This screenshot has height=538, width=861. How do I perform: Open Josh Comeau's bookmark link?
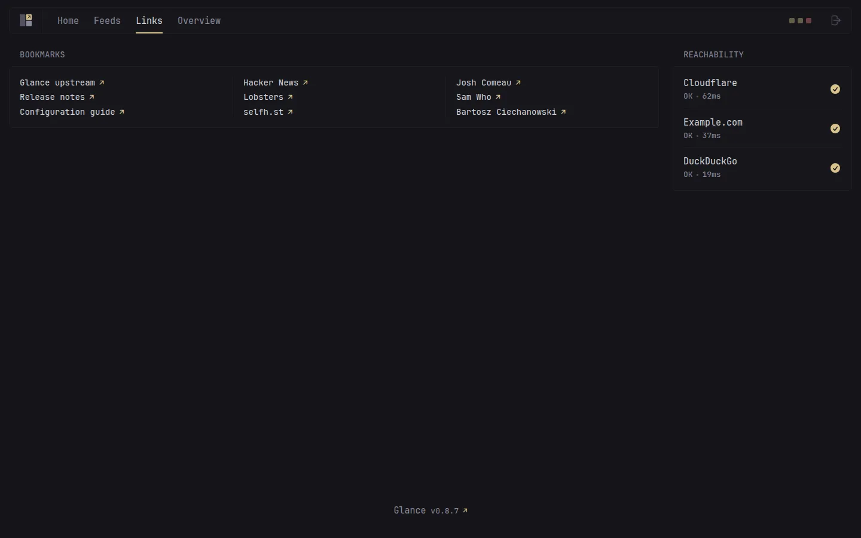488,82
